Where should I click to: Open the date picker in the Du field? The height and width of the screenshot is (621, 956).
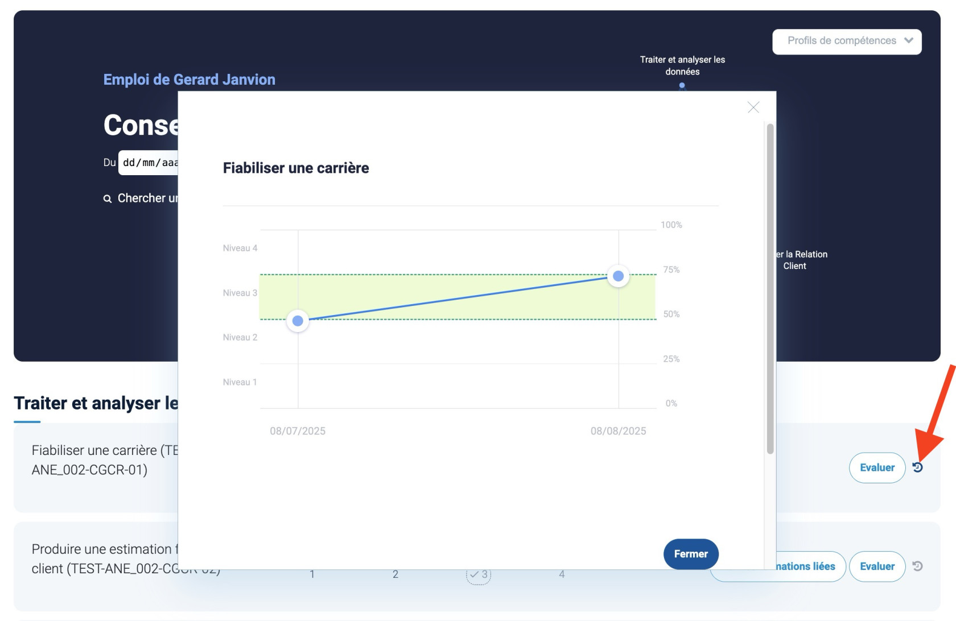click(x=149, y=163)
